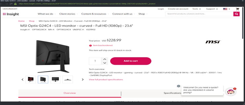Expand the Tools dropdown
This screenshot has width=245, height=105.
[196, 9]
